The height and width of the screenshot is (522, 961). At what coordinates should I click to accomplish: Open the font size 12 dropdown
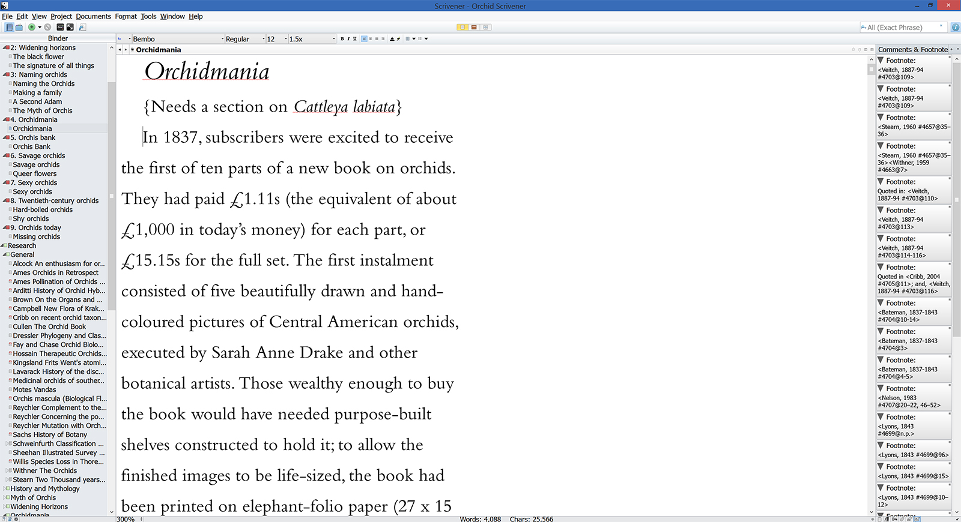[277, 39]
